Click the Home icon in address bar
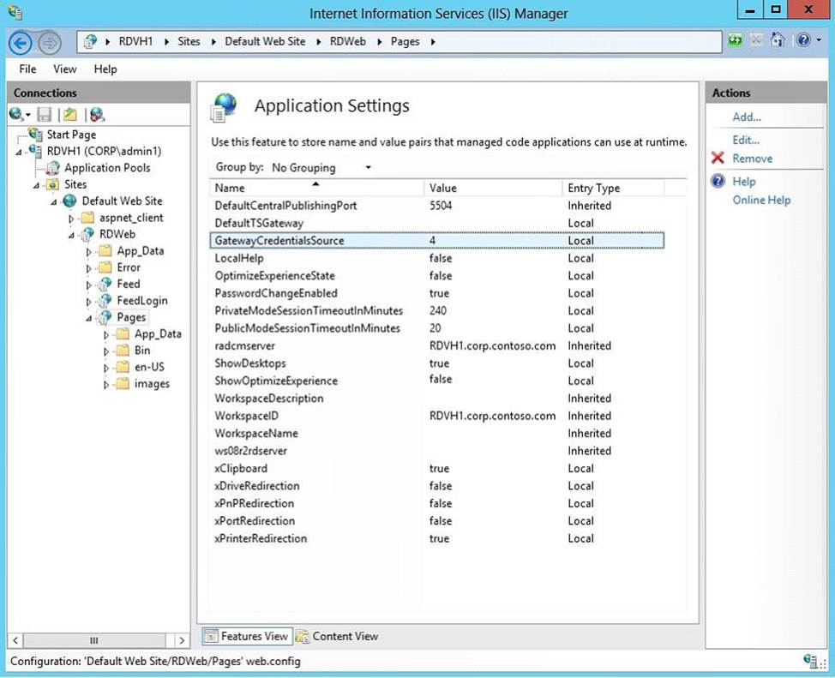 pos(778,40)
